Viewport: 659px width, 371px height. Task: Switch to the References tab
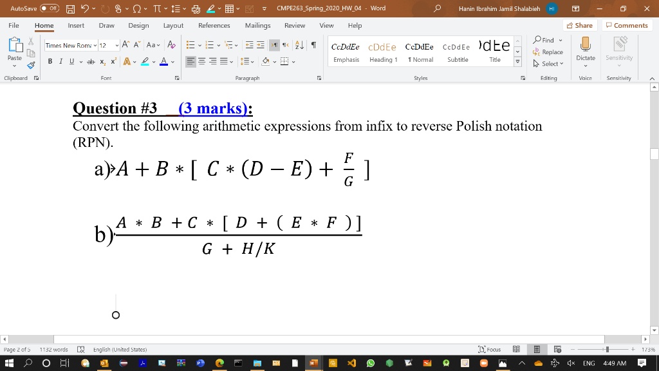[x=214, y=25]
